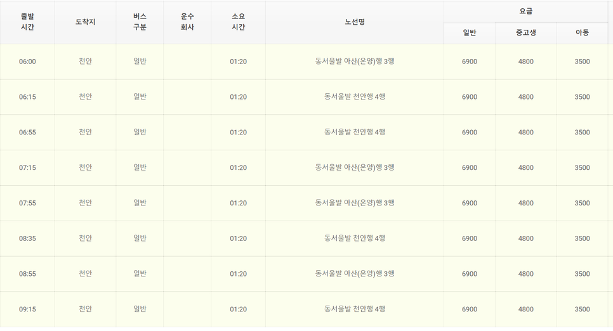Click 천안 destination in 08:55 row

click(85, 273)
